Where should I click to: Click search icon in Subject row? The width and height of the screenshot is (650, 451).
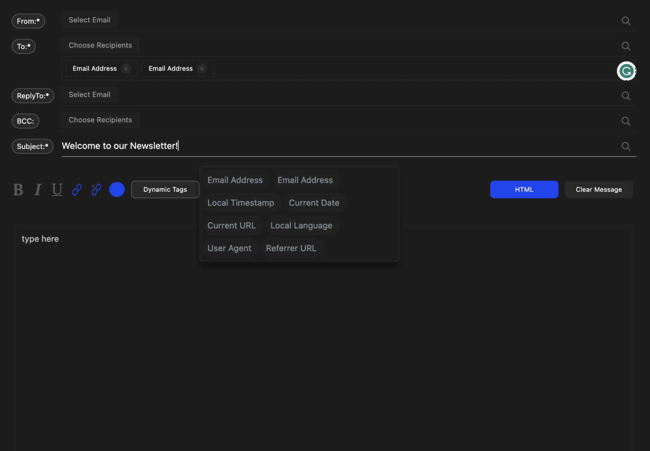point(626,146)
